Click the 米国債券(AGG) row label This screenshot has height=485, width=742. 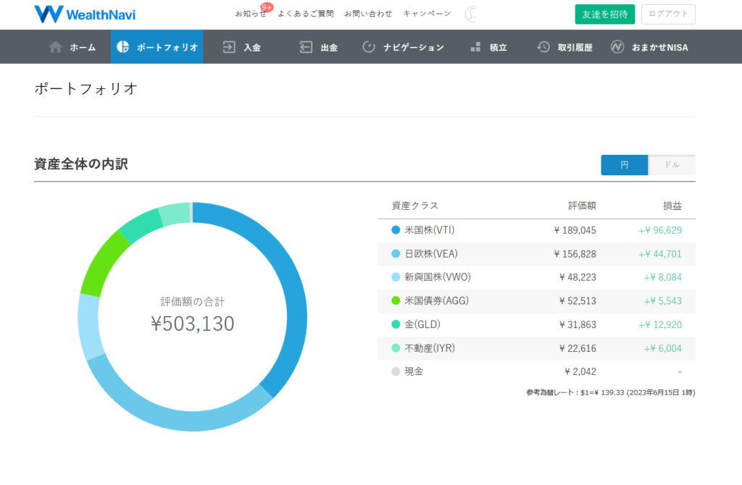[x=436, y=300]
